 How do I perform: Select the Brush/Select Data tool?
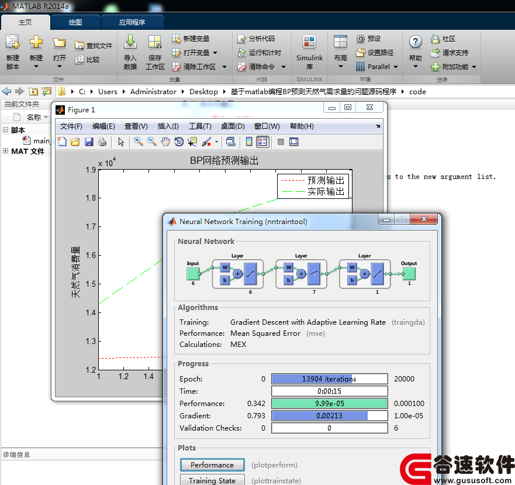pos(206,142)
